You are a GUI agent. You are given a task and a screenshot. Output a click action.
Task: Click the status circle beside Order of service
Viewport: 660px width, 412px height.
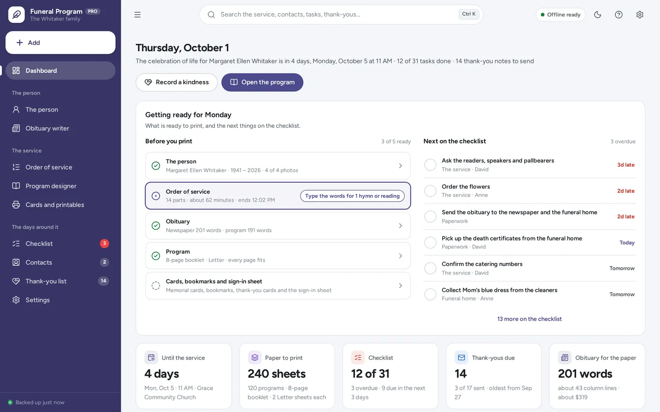(x=156, y=195)
